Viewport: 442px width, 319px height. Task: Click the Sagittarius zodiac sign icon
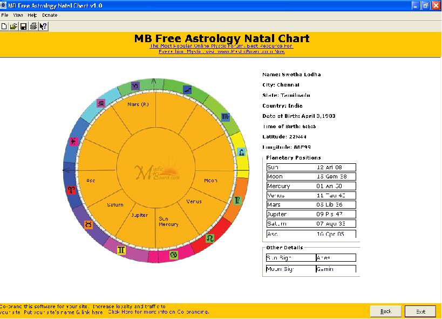(x=187, y=90)
